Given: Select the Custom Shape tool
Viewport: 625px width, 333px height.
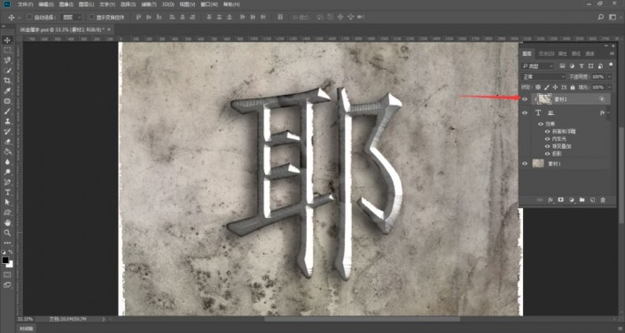Looking at the screenshot, I should pyautogui.click(x=7, y=213).
